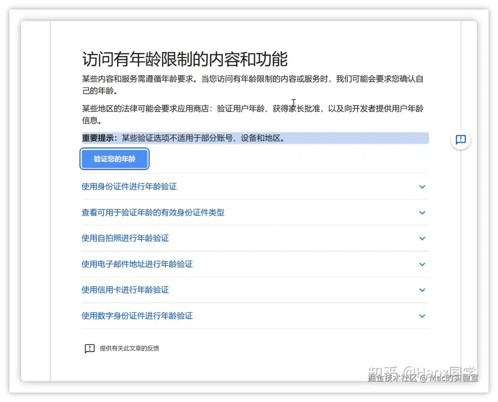Expand 使用电子邮件地址进行年龄验证 section

pyautogui.click(x=255, y=264)
